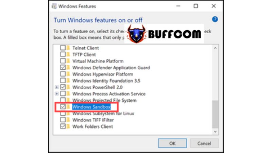This screenshot has width=272, height=153.
Task: Expand Windows Process Activation Service node
Action: [56, 94]
